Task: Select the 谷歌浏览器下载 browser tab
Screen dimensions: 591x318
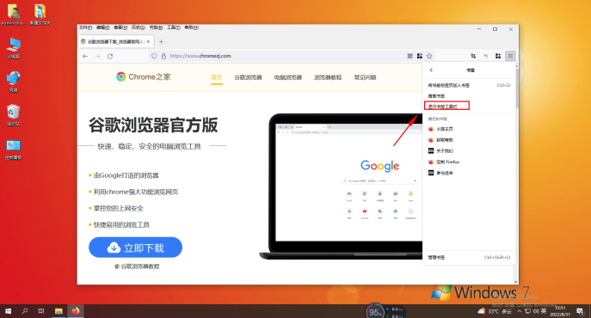Action: click(116, 41)
